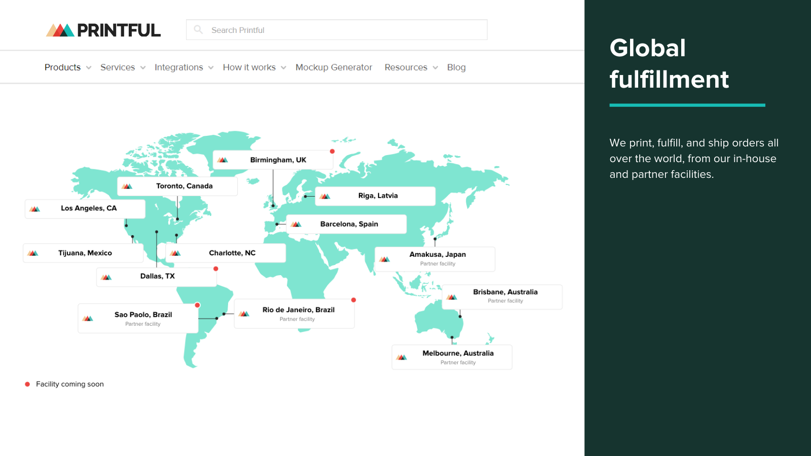Image resolution: width=811 pixels, height=456 pixels.
Task: Click the red coming-soon dot on Sao Paolo card
Action: (x=198, y=305)
